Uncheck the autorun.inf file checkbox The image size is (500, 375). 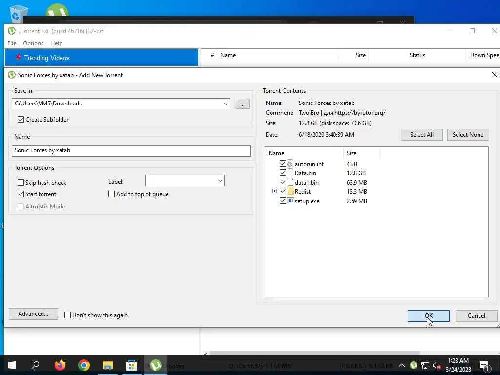point(283,164)
